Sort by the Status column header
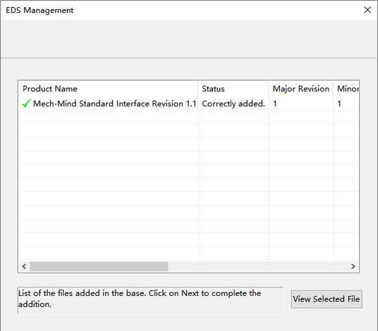Image resolution: width=378 pixels, height=331 pixels. click(x=233, y=89)
